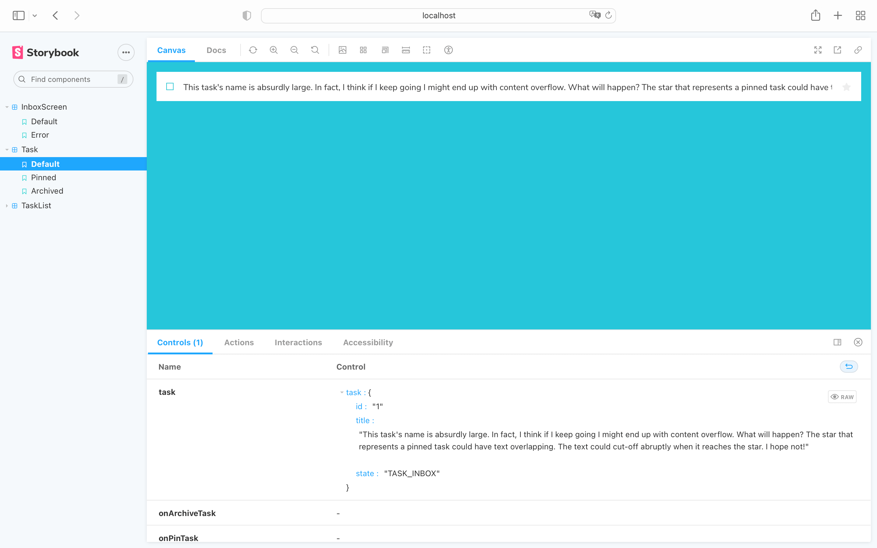Click the reset controls arrow button
This screenshot has height=548, width=877.
coord(849,366)
